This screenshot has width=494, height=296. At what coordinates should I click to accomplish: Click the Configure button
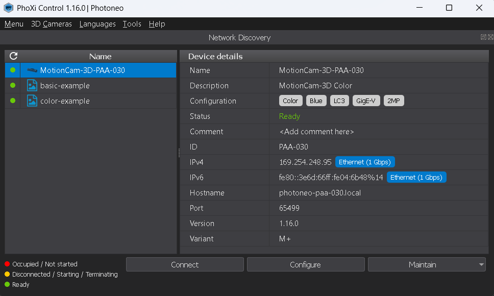tap(306, 264)
